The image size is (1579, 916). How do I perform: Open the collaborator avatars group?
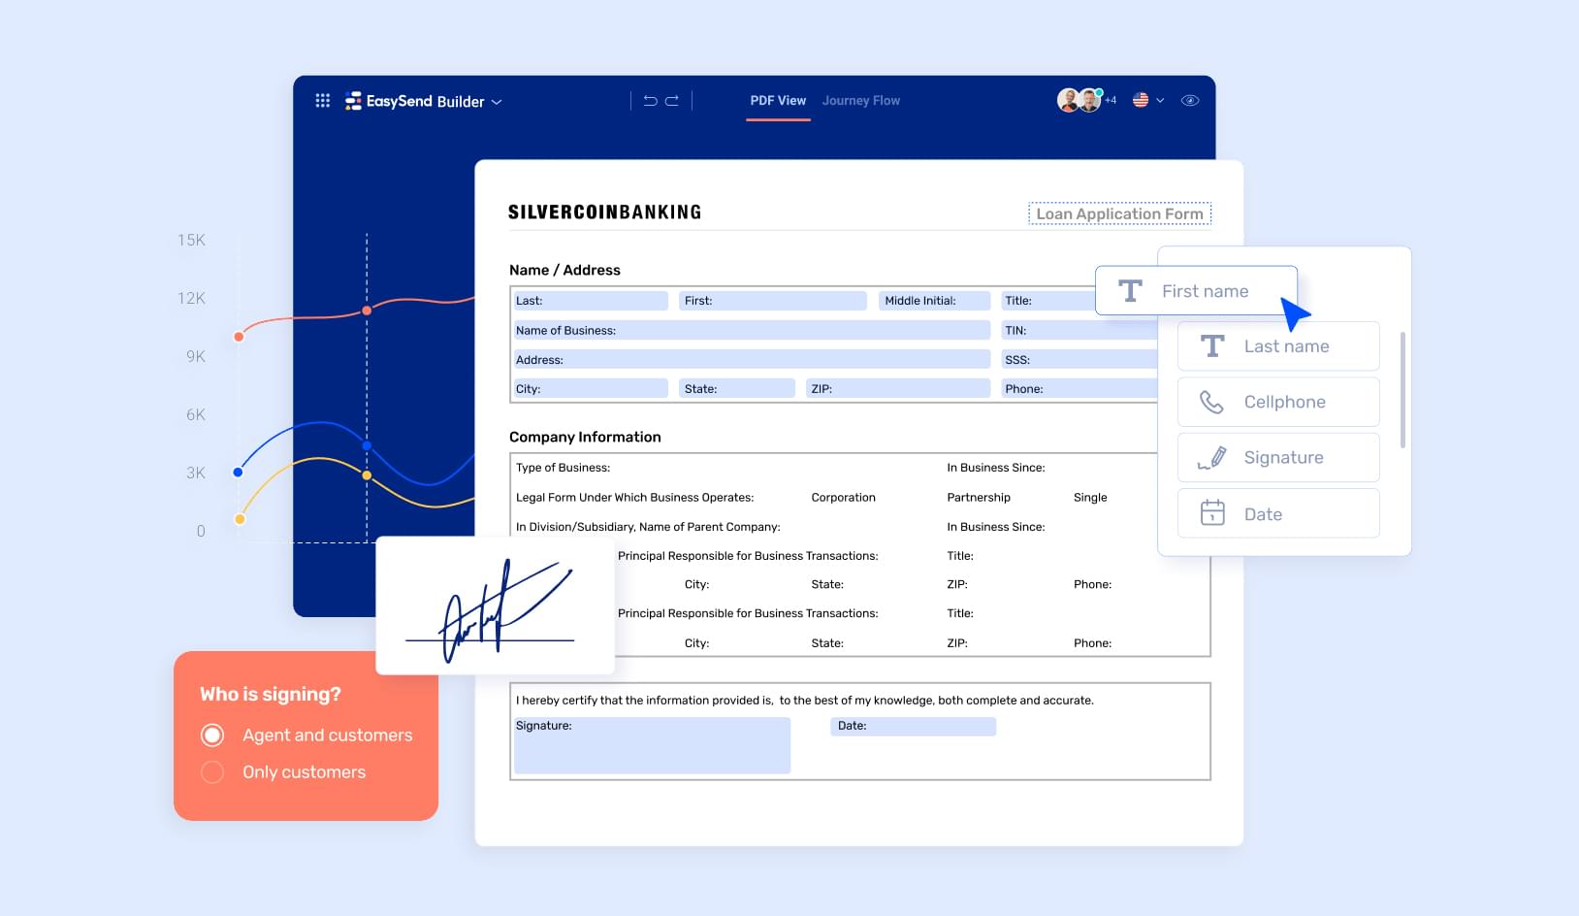[1079, 100]
